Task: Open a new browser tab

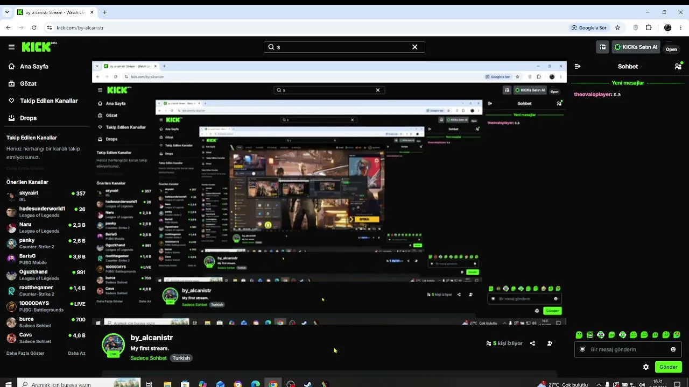Action: [104, 12]
